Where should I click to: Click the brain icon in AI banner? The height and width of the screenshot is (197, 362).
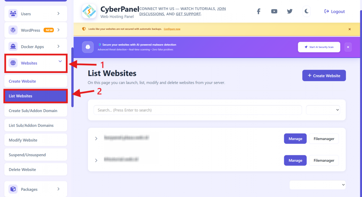[88, 47]
